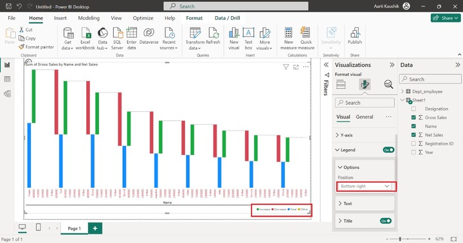Insert a New visual
Screen dimensions: 463x243
[x=234, y=39]
